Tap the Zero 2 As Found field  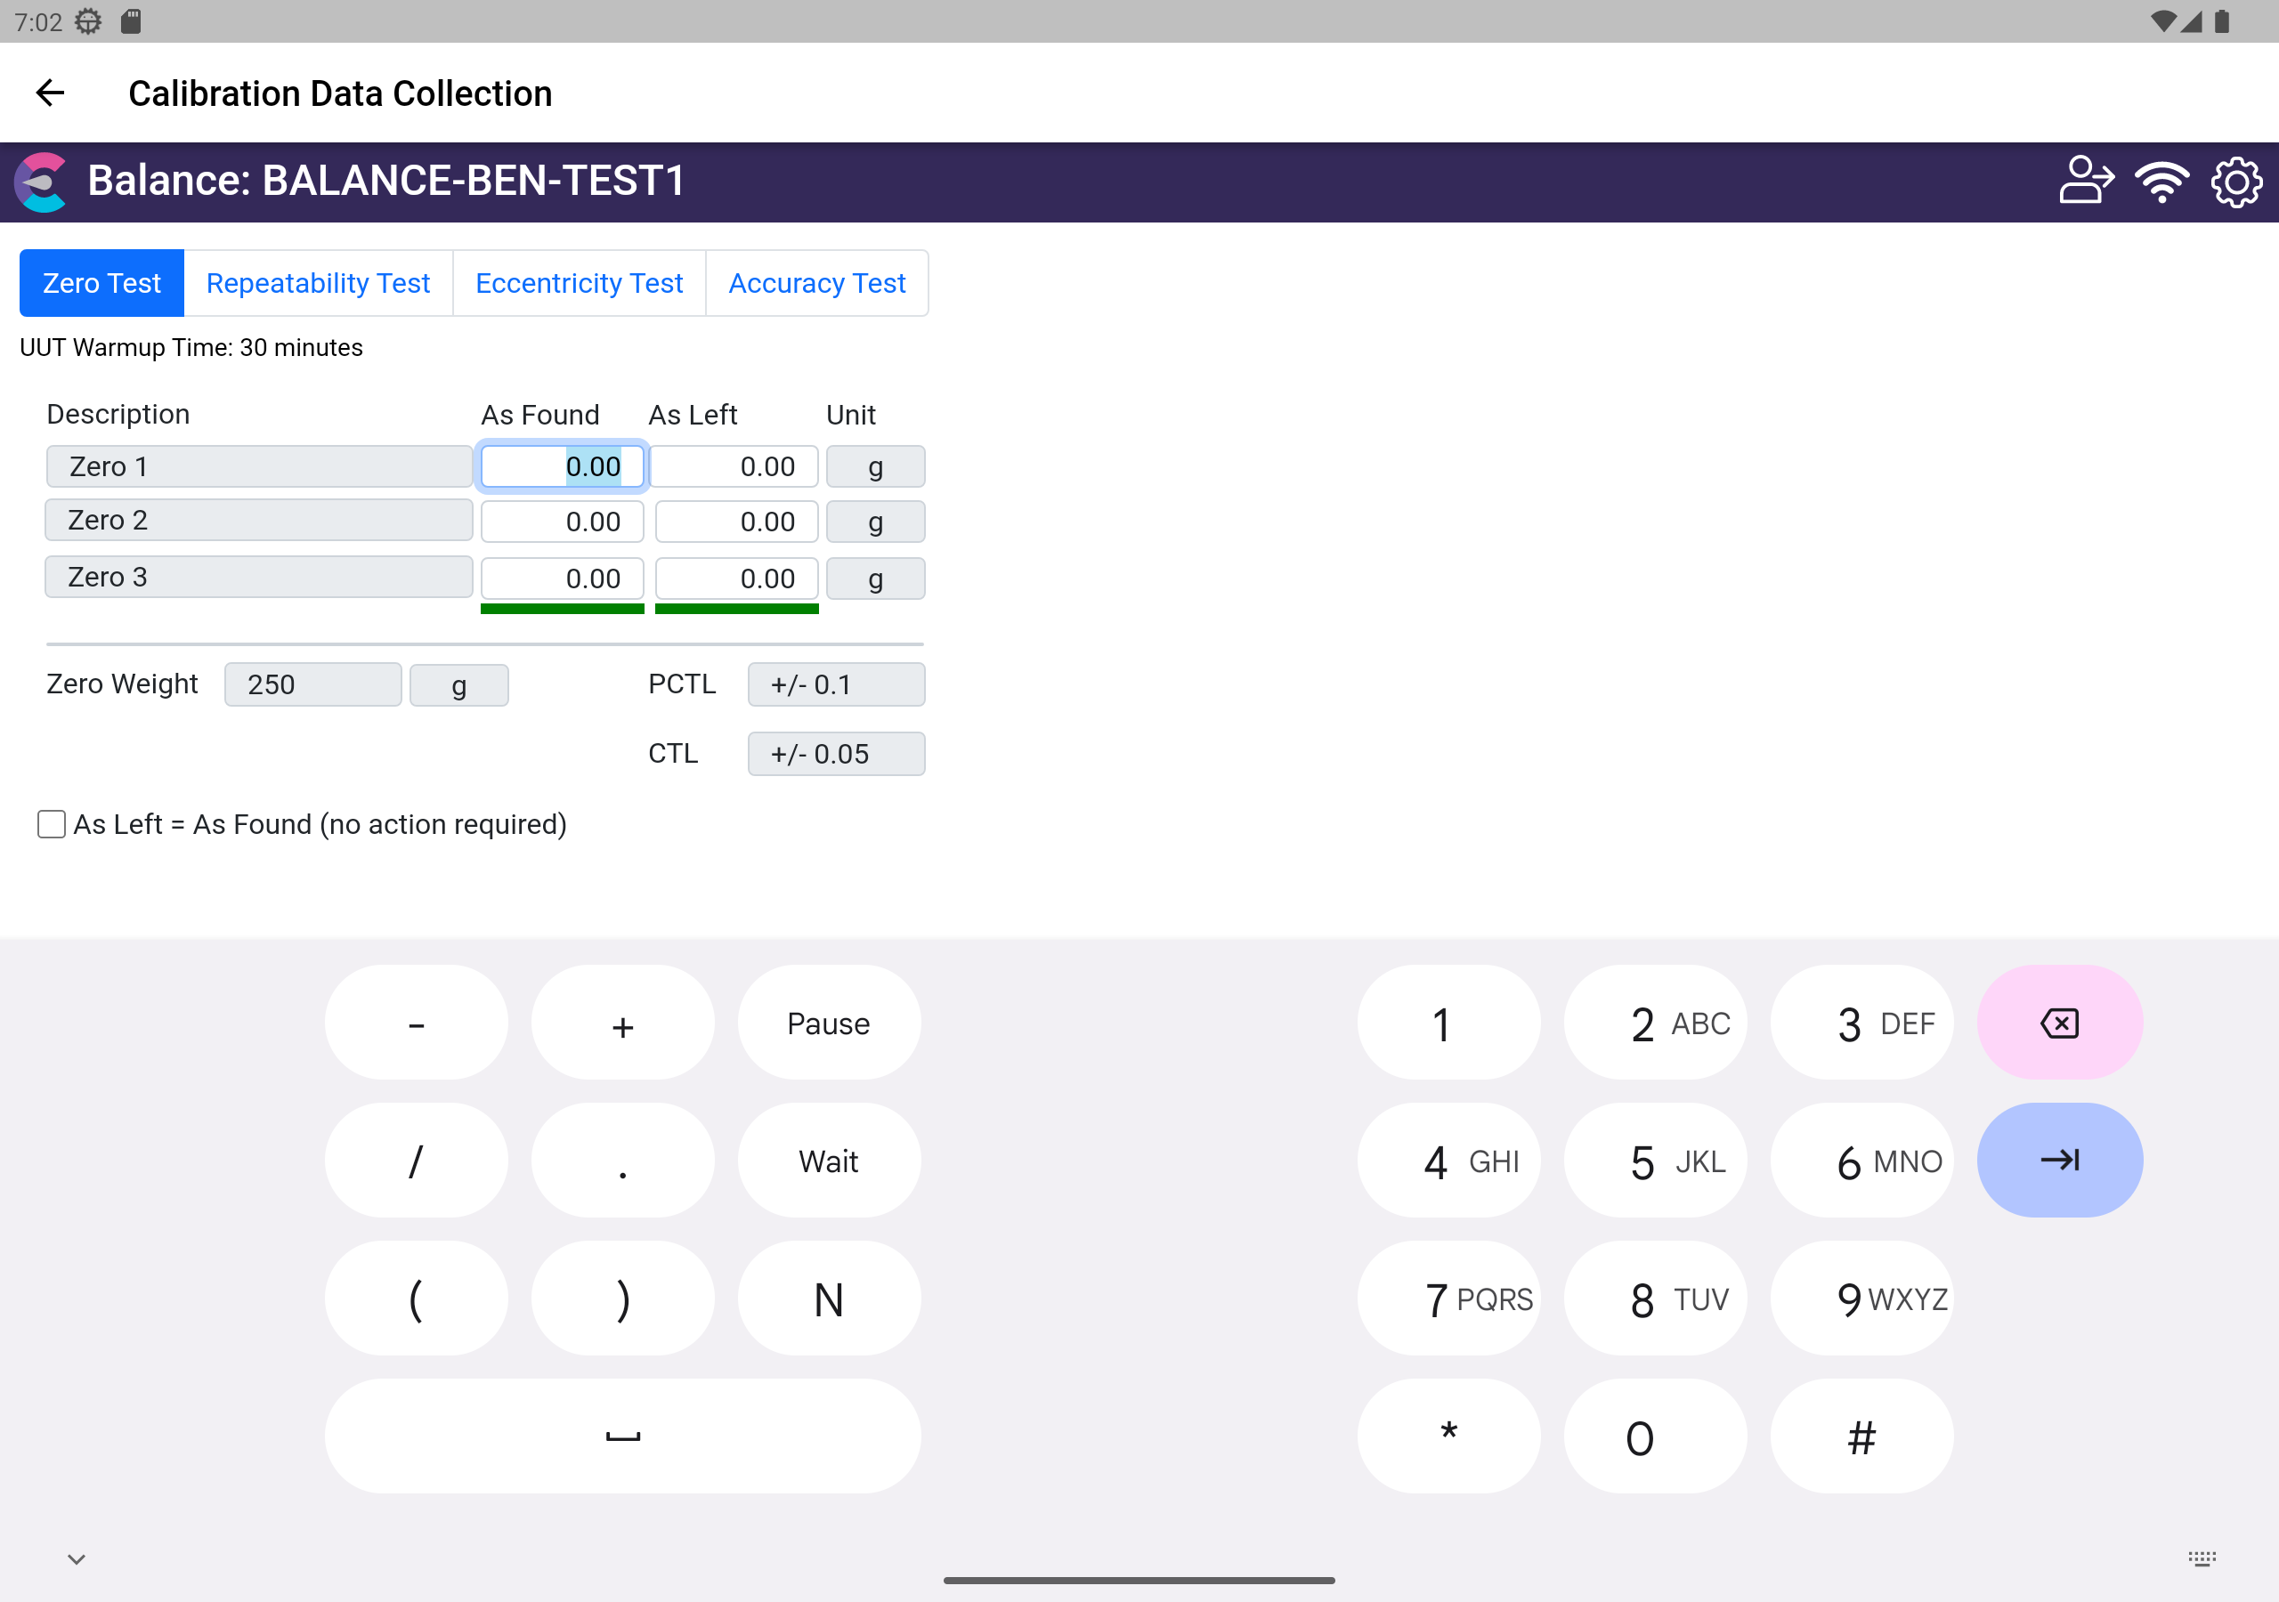562,522
